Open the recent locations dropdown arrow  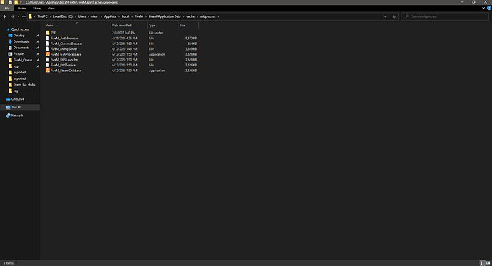point(19,16)
